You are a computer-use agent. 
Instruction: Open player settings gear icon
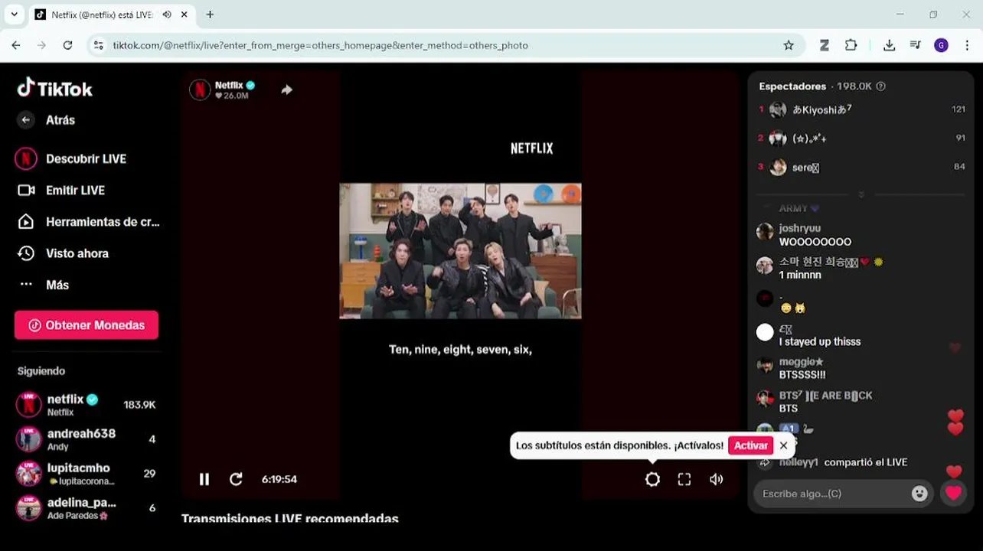point(652,479)
